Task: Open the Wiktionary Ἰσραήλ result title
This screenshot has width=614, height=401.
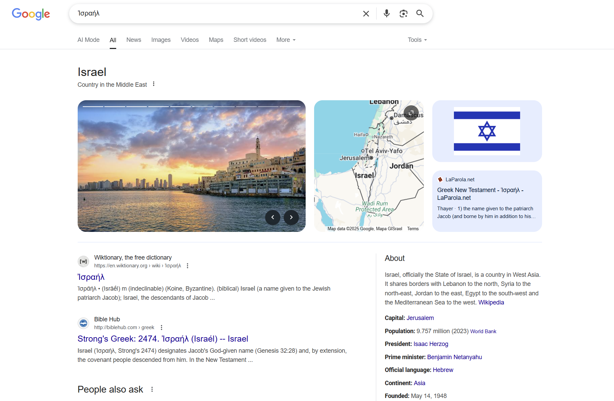Action: pos(91,277)
